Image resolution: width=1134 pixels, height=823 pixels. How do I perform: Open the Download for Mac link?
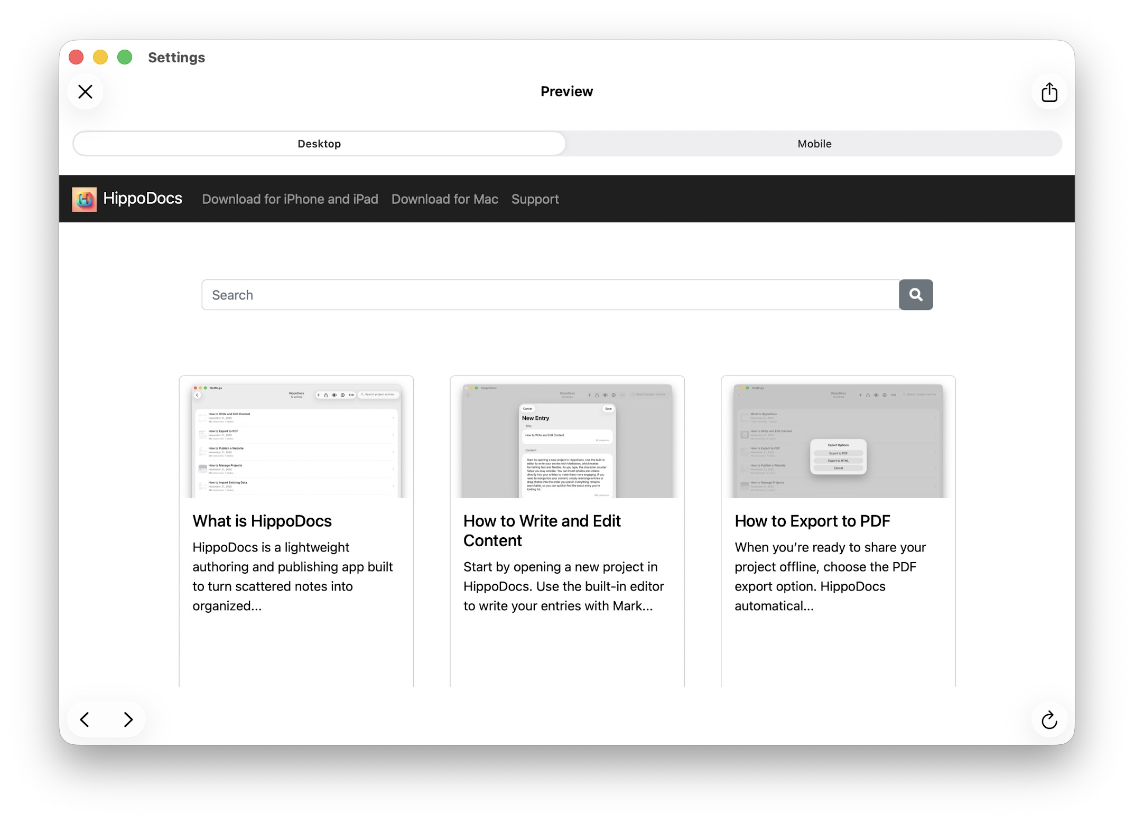click(444, 199)
